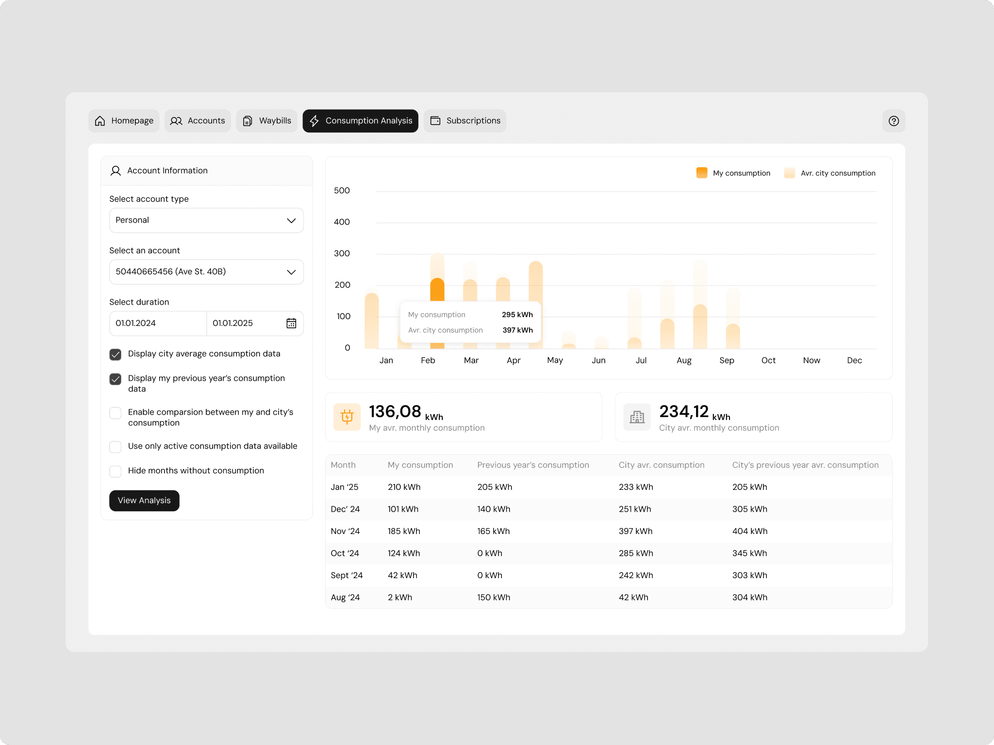
Task: Click the highlighted orange February bar
Action: [437, 290]
